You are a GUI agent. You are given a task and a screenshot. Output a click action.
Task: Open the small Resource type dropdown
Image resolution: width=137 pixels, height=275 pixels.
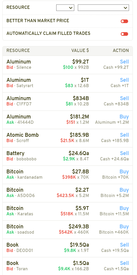pyautogui.click(x=65, y=8)
